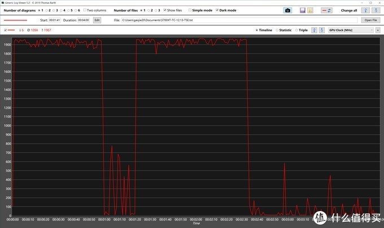Select 4 diagrams radio button
384x228 pixels.
tap(61, 10)
